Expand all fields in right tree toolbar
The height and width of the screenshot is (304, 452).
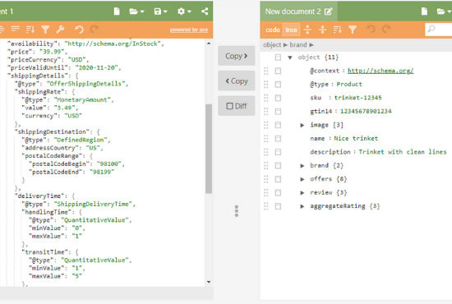tap(307, 29)
